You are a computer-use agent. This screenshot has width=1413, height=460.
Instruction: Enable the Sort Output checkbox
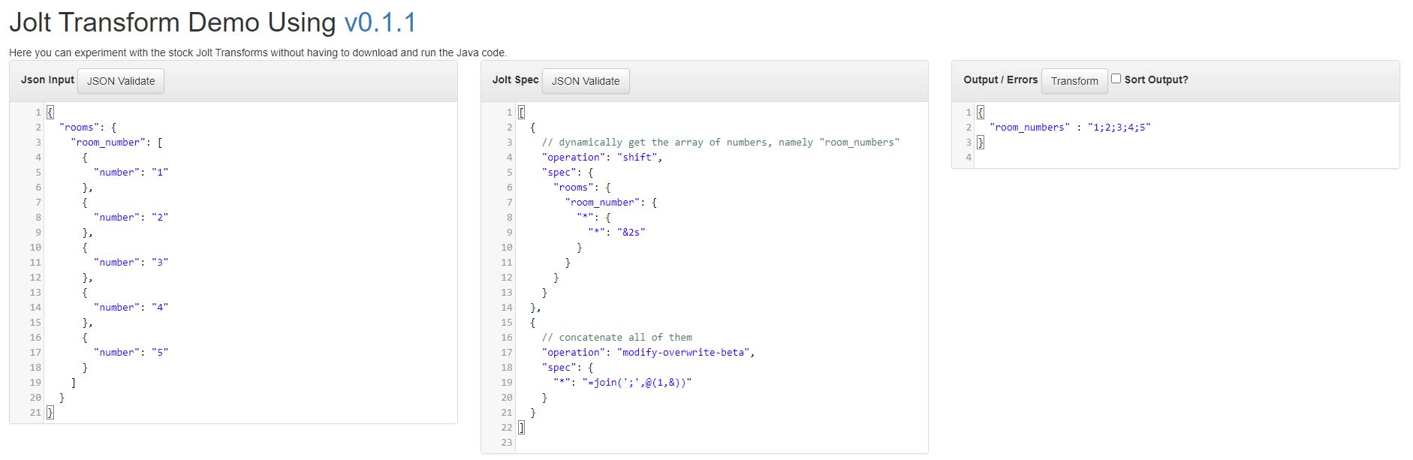[1116, 79]
